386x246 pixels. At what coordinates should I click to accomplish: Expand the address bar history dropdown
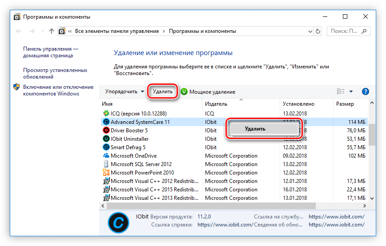click(x=309, y=32)
